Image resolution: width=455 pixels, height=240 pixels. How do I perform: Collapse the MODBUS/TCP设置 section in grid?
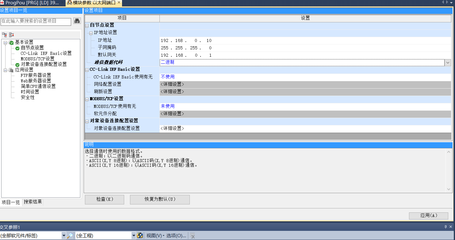87,99
